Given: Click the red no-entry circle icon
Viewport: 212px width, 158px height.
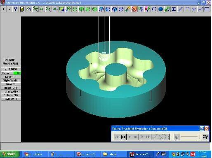Looking at the screenshot, I should (134, 9).
